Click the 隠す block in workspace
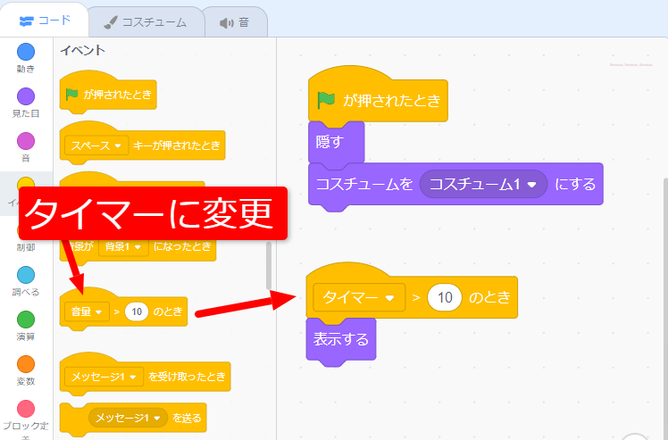668x440 pixels. pyautogui.click(x=336, y=142)
